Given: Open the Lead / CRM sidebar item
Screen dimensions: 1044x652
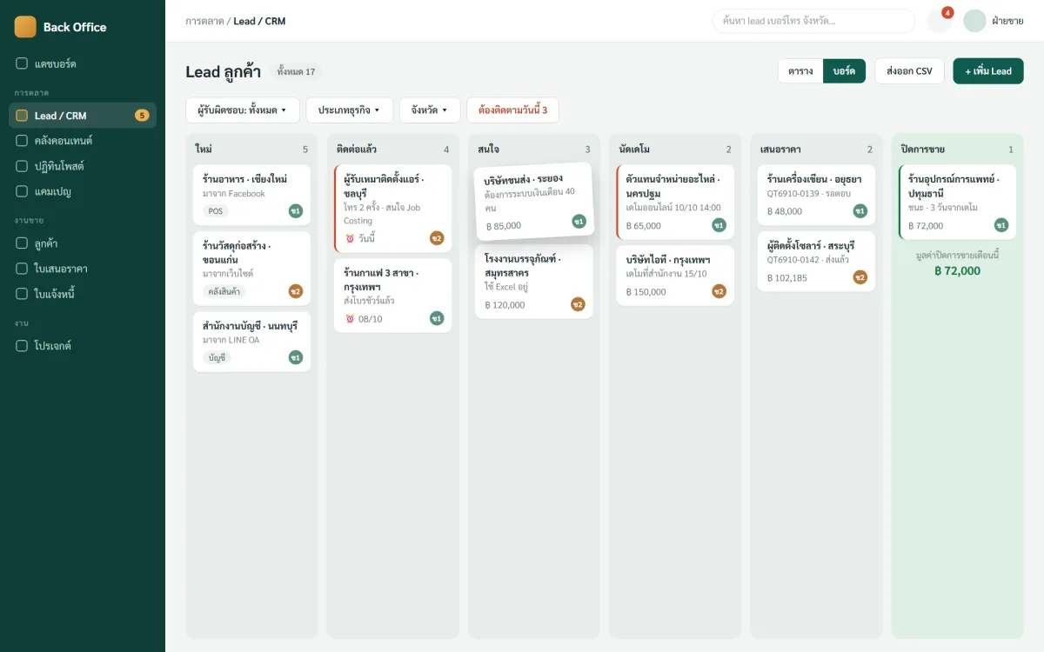Looking at the screenshot, I should tap(83, 115).
